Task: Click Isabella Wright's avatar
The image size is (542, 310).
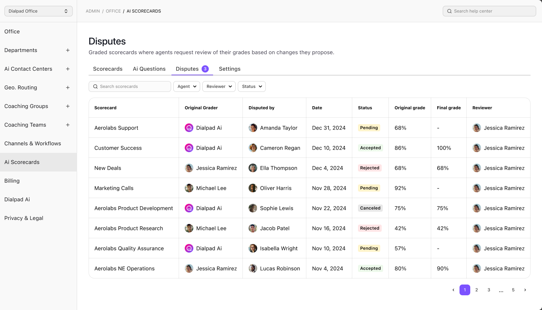Action: pyautogui.click(x=253, y=248)
